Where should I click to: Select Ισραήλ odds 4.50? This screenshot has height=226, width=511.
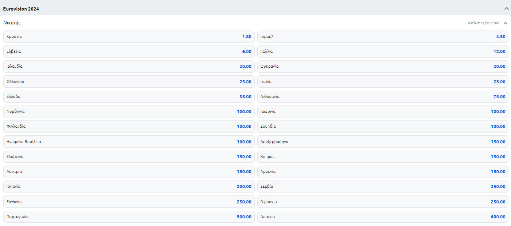(x=383, y=36)
